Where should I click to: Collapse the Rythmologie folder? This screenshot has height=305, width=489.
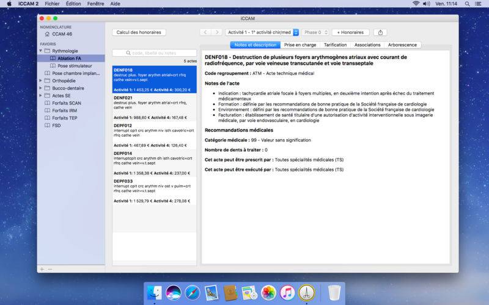pyautogui.click(x=40, y=51)
